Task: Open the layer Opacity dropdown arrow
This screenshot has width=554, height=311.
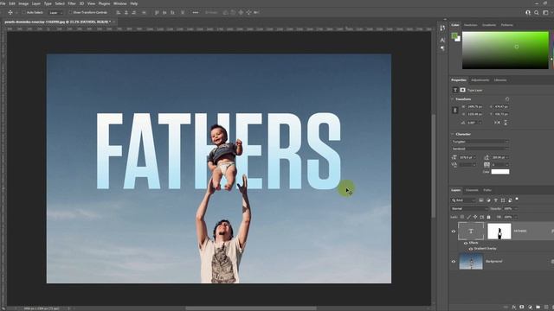Action: 516,209
